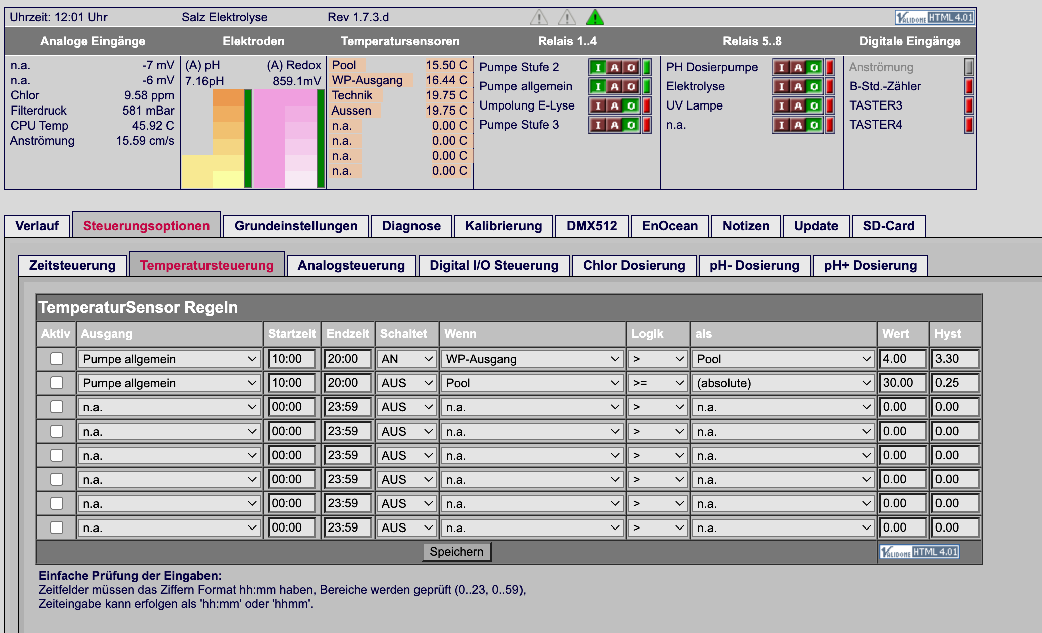Open the Update tab
The image size is (1042, 633).
coord(816,226)
